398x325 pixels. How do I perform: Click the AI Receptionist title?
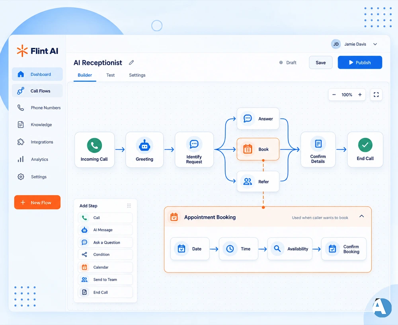98,63
